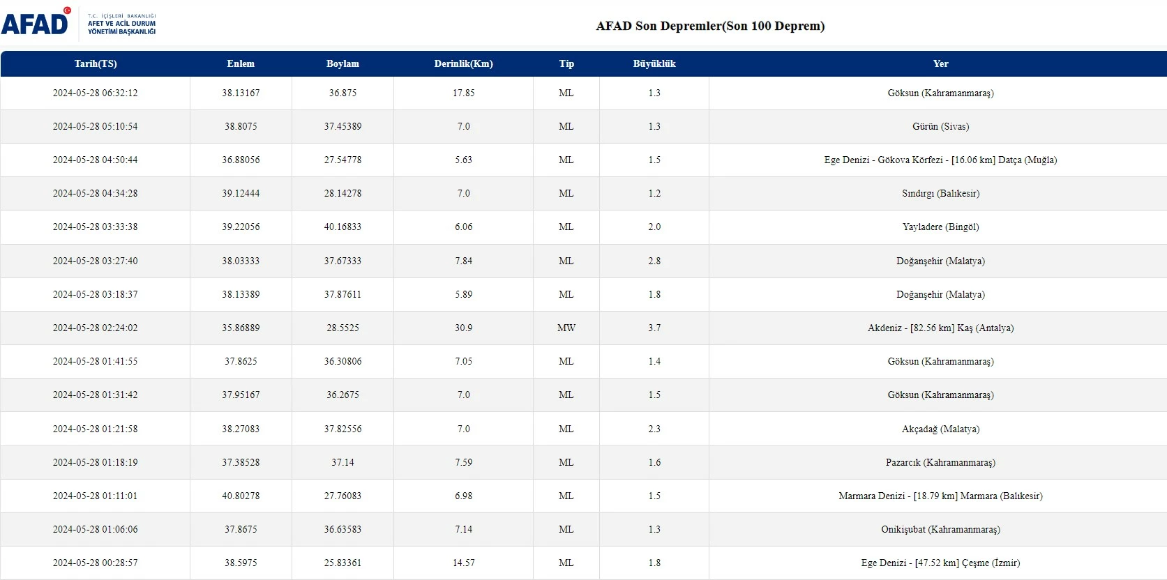Click location Pazarcık (Kahramanmaraş)
Viewport: 1167px width, 580px height.
(940, 462)
